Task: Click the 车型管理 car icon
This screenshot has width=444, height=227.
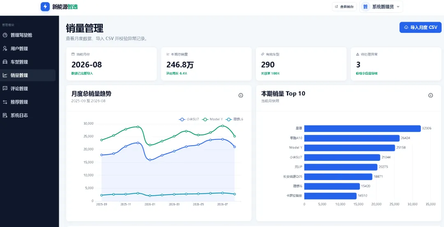Action: coord(5,62)
